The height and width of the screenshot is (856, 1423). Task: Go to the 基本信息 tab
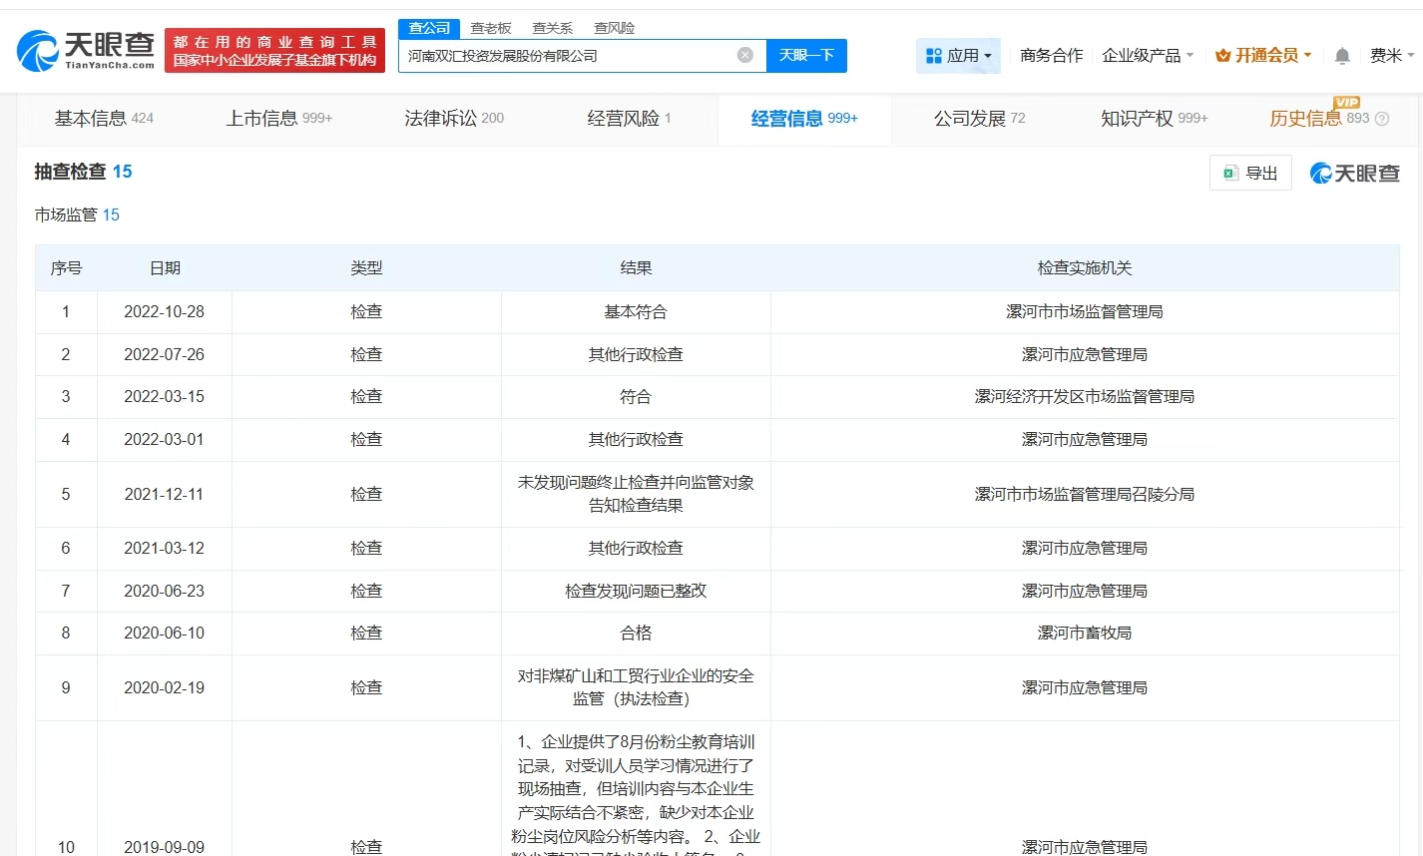pos(104,119)
